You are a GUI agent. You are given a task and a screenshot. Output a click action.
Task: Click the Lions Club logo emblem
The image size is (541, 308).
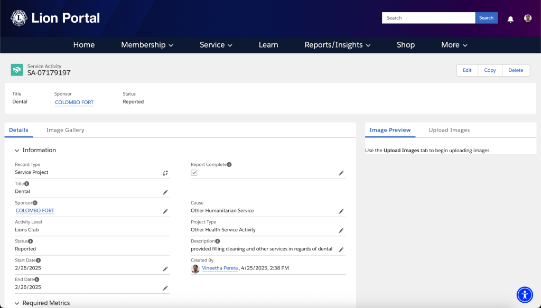tap(19, 18)
